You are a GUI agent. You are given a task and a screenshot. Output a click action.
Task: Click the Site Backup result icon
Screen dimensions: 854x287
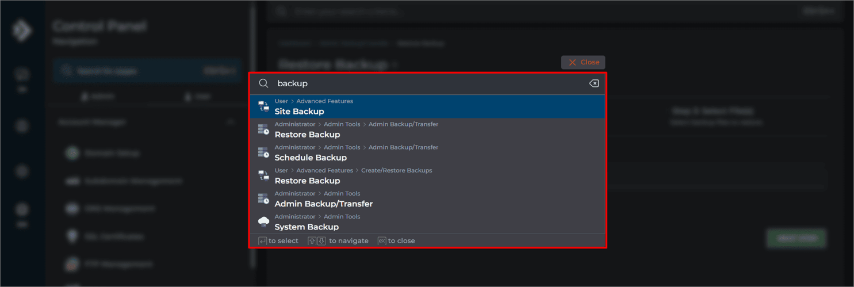click(264, 106)
